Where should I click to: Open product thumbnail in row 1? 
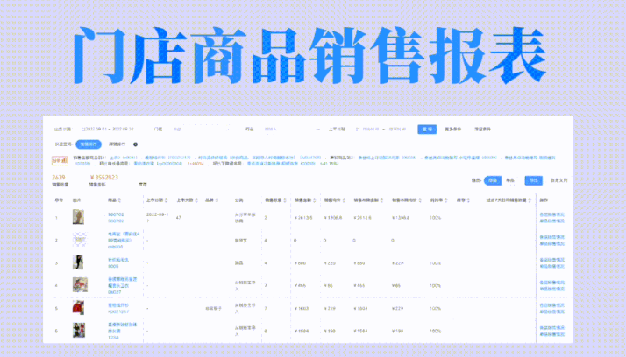click(x=78, y=217)
